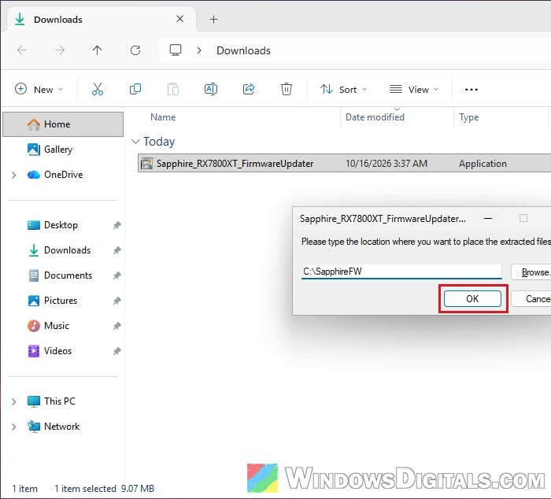Viewport: 551px width, 499px height.
Task: Click the Forward navigation arrow
Action: coord(60,50)
